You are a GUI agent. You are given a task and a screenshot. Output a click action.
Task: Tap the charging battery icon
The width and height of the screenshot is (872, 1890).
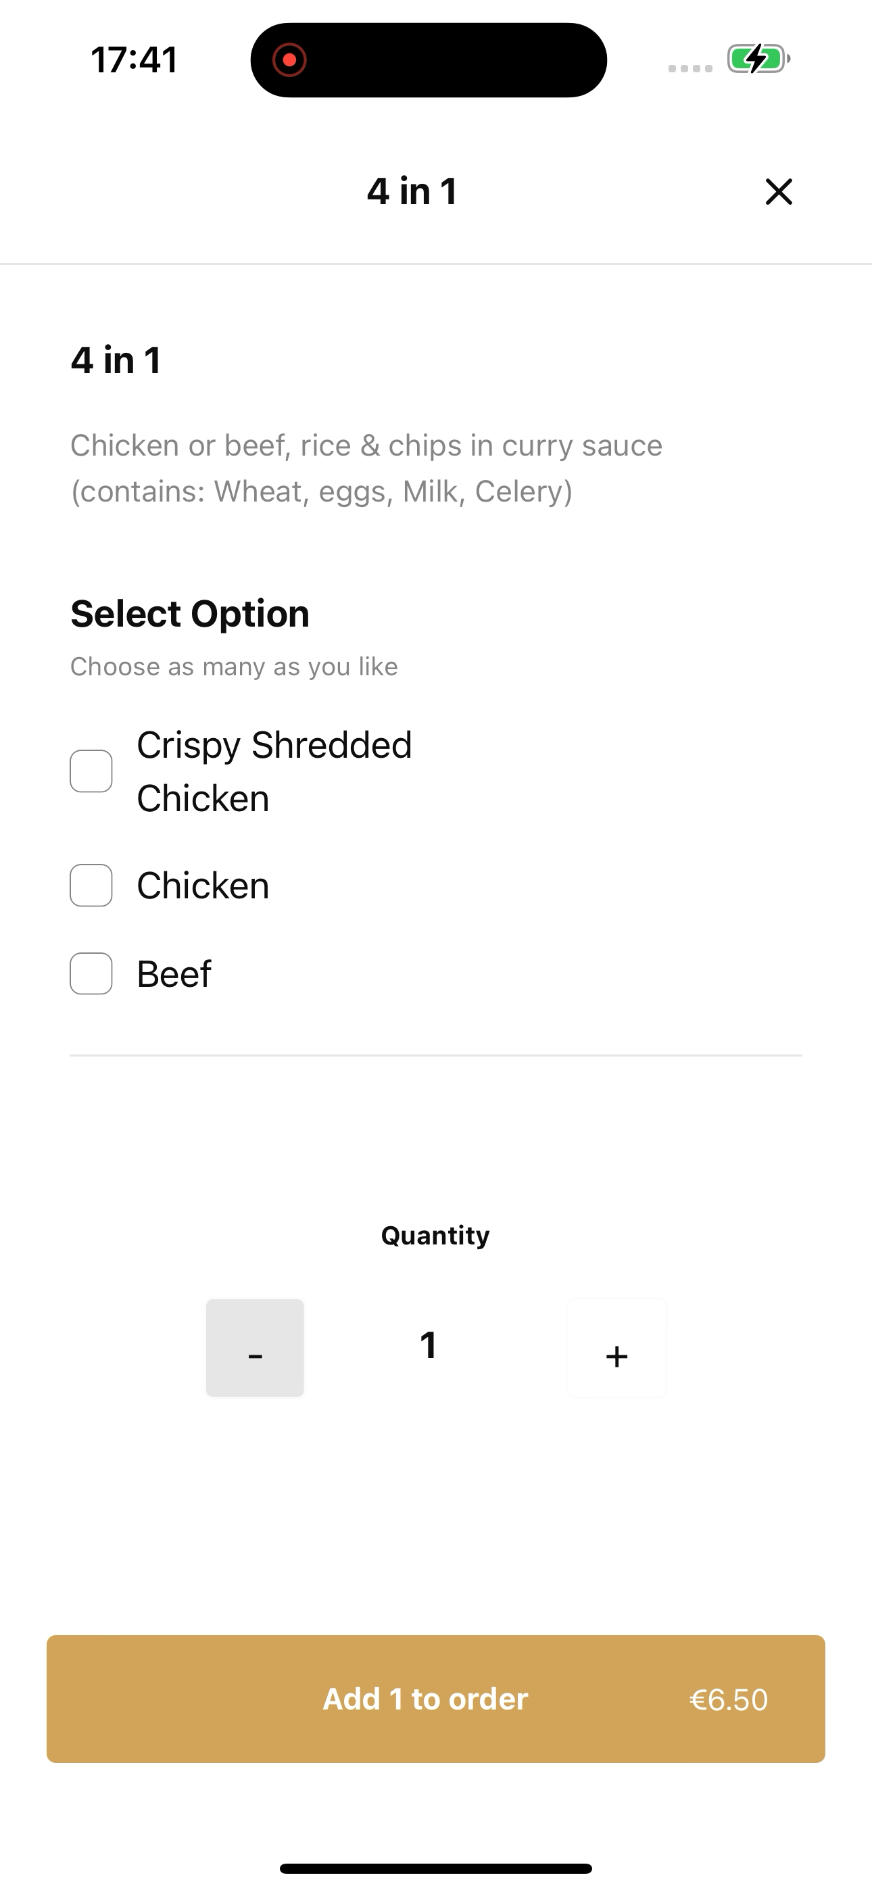758,59
